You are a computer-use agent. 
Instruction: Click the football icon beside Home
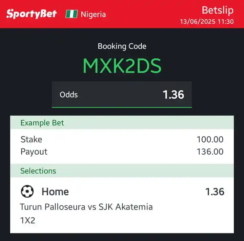point(27,191)
